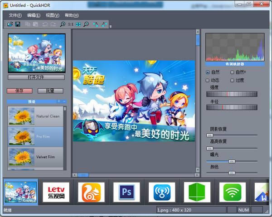Click the zoom out magnifier icon
Screen dimensions: 272x217
click(86, 24)
